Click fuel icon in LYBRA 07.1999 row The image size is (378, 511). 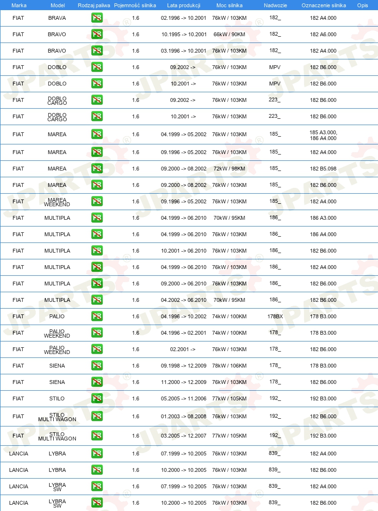coord(97,454)
